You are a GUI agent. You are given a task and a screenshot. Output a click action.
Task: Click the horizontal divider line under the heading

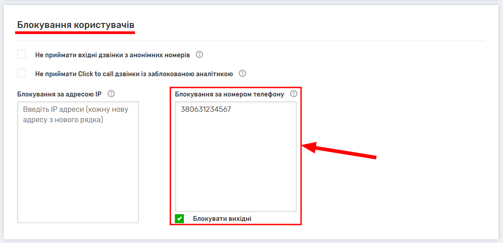[x=316, y=41]
